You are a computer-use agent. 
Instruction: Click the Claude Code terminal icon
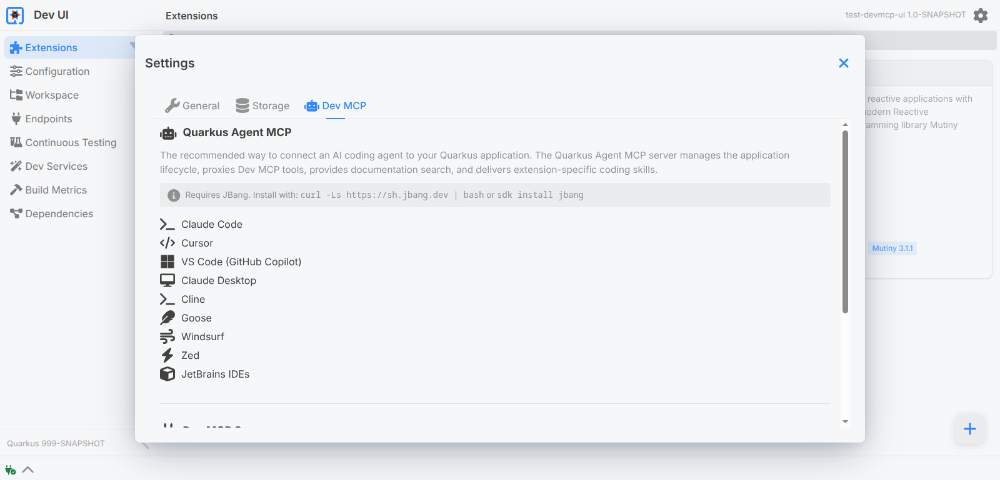[167, 225]
